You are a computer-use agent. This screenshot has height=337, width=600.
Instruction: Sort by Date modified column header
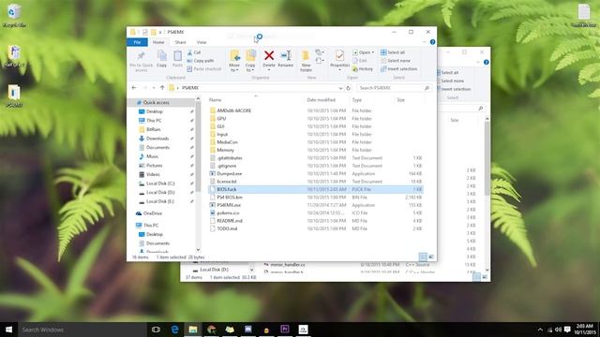pyautogui.click(x=321, y=100)
